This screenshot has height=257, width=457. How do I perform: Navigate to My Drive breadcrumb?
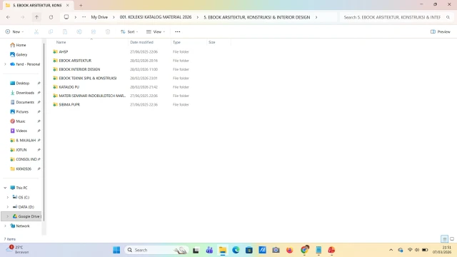tap(99, 17)
